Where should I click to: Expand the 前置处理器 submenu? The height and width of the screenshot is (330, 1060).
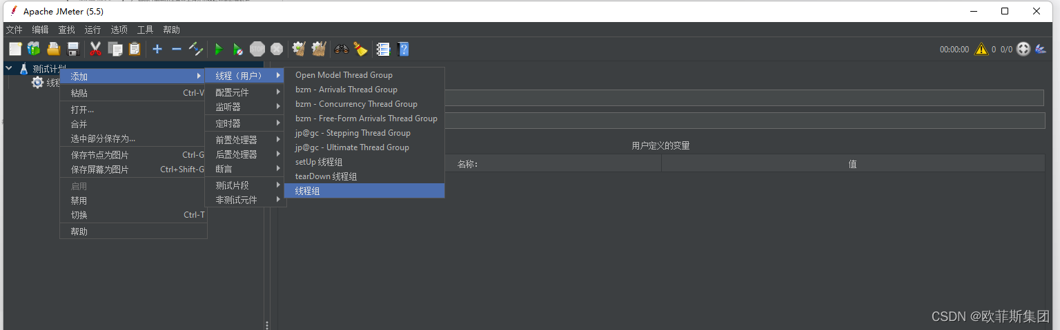[245, 140]
